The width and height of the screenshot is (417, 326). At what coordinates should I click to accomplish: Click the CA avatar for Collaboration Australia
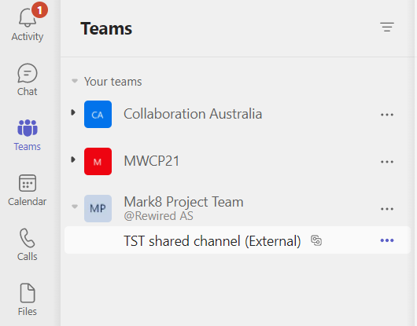pos(98,115)
